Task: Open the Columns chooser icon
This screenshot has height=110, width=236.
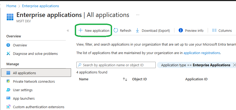Action: (x=214, y=30)
